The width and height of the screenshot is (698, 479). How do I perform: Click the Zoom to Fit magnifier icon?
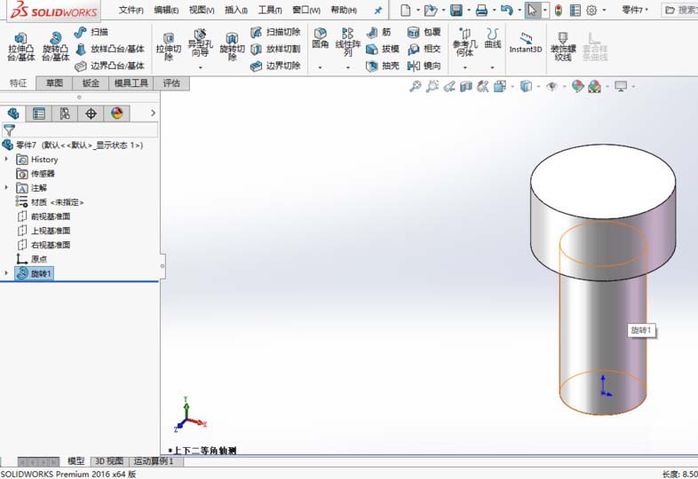(x=415, y=86)
